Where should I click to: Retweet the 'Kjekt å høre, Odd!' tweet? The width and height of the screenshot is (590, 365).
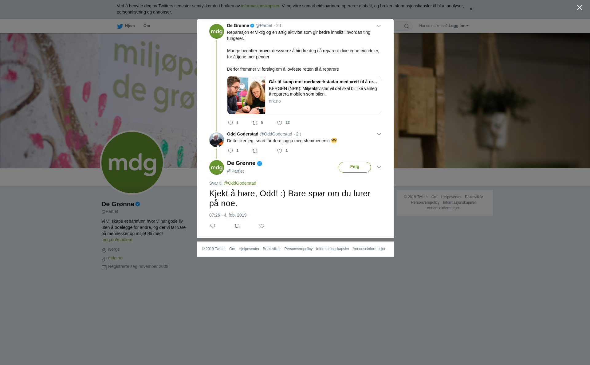[x=237, y=226]
